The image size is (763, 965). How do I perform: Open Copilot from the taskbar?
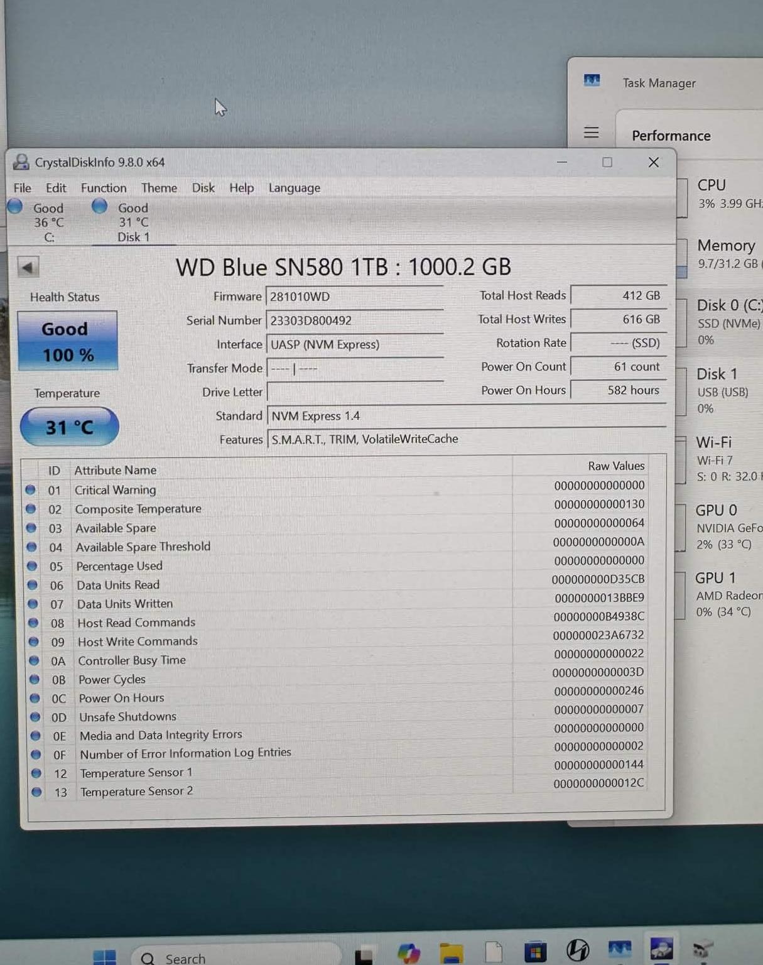[x=409, y=953]
